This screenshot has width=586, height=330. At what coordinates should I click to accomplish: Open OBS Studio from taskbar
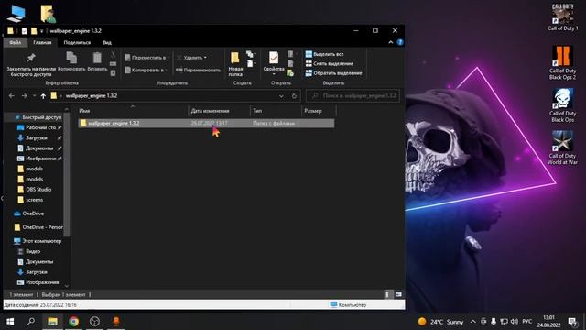94,322
